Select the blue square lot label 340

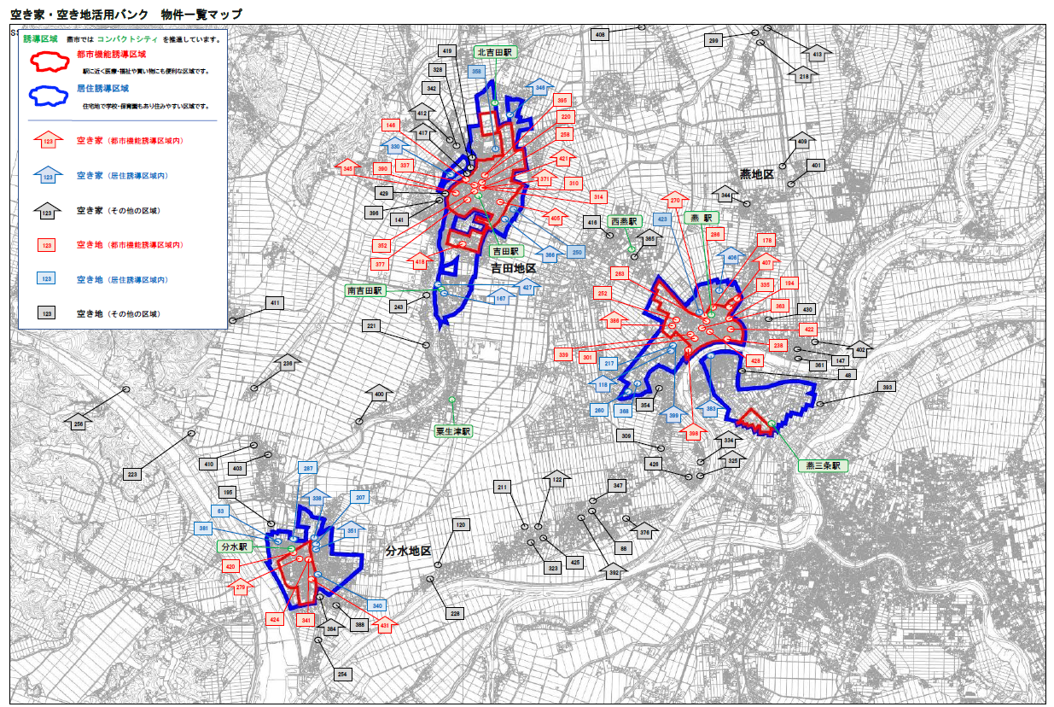click(x=378, y=605)
